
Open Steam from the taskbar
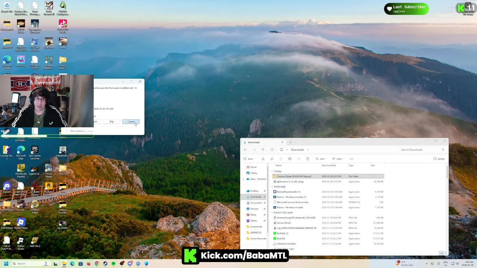click(x=105, y=264)
